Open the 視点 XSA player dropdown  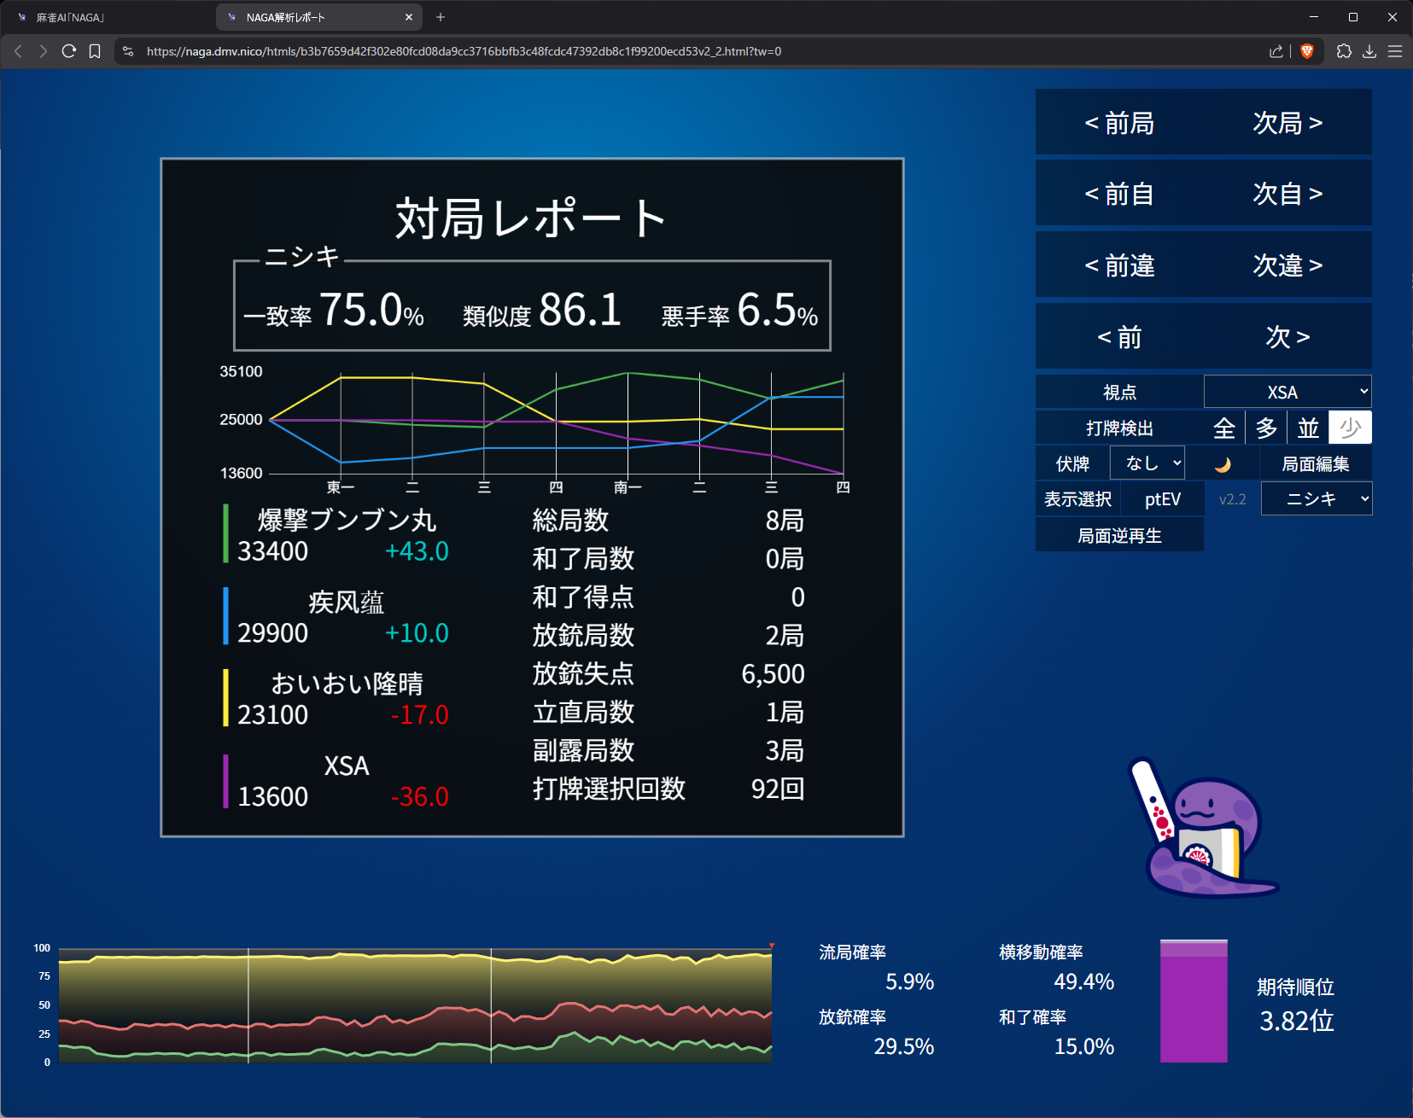coord(1287,392)
